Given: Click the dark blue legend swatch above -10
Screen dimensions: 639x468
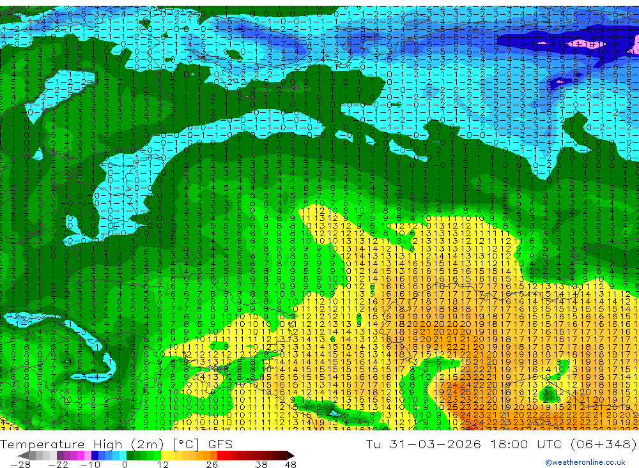Looking at the screenshot, I should click(x=95, y=456).
